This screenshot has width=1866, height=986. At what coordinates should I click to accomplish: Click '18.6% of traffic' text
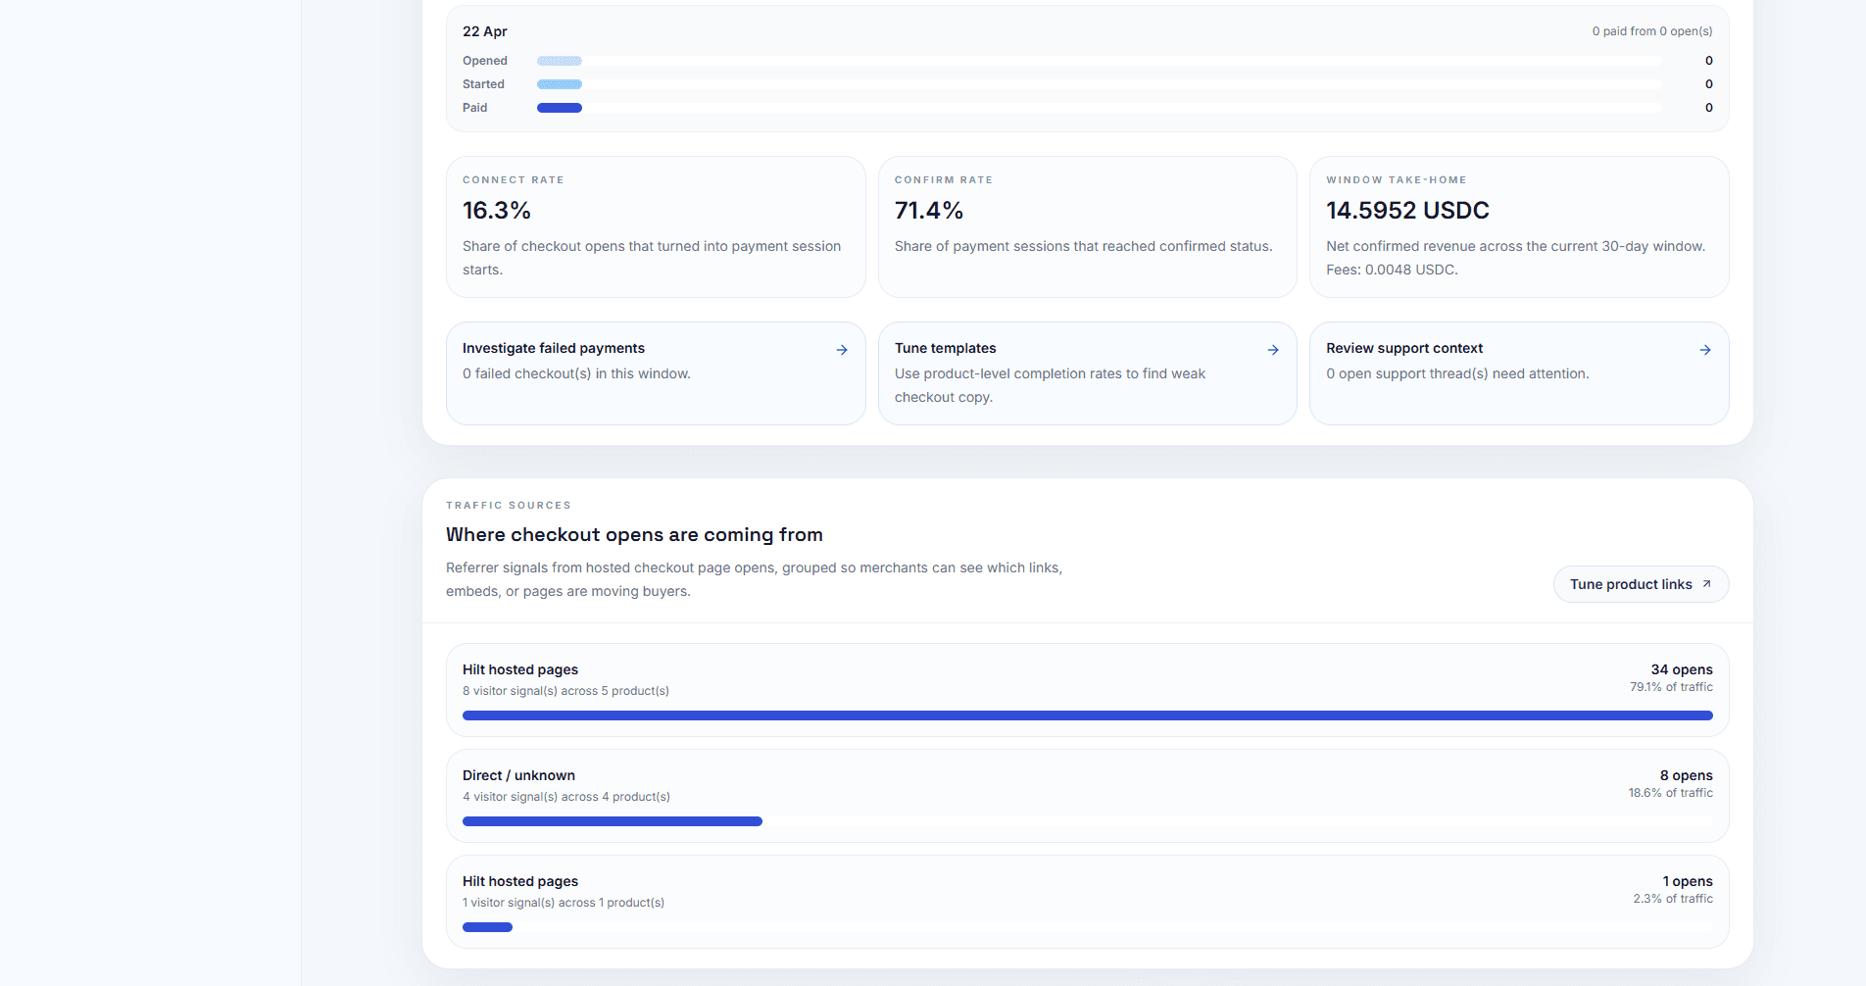1671,793
